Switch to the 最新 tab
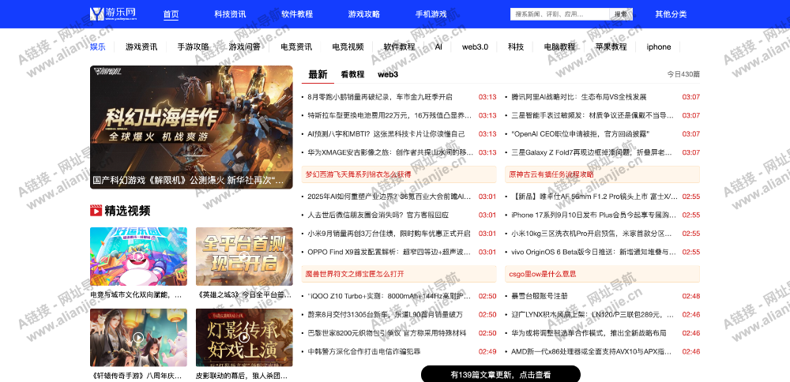 point(318,74)
